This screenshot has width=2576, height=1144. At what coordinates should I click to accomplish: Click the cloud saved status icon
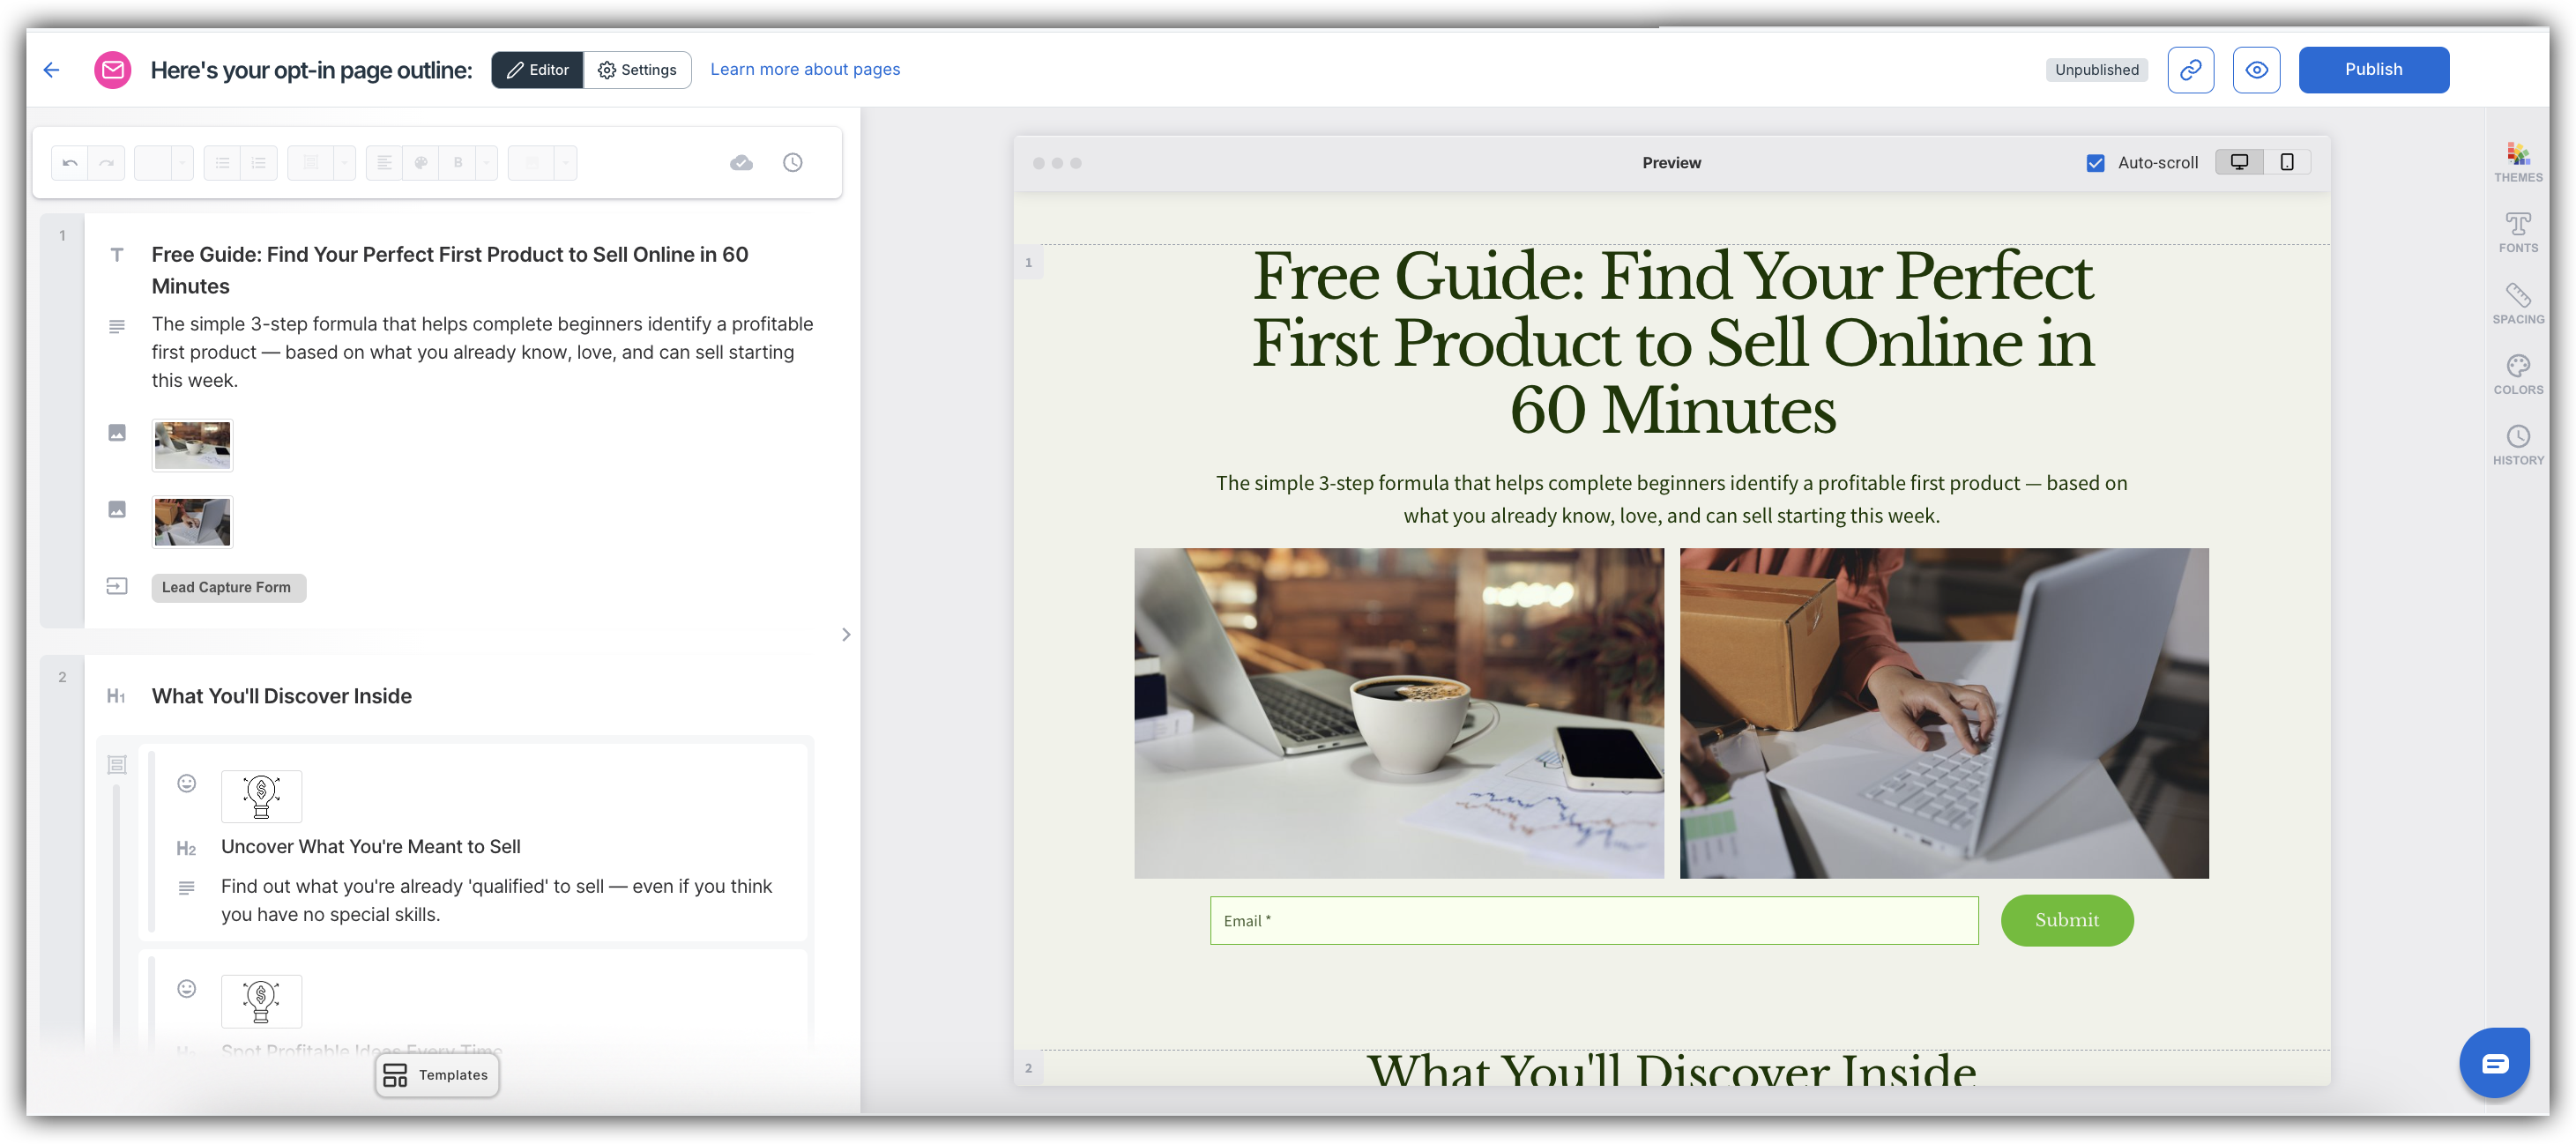741,163
